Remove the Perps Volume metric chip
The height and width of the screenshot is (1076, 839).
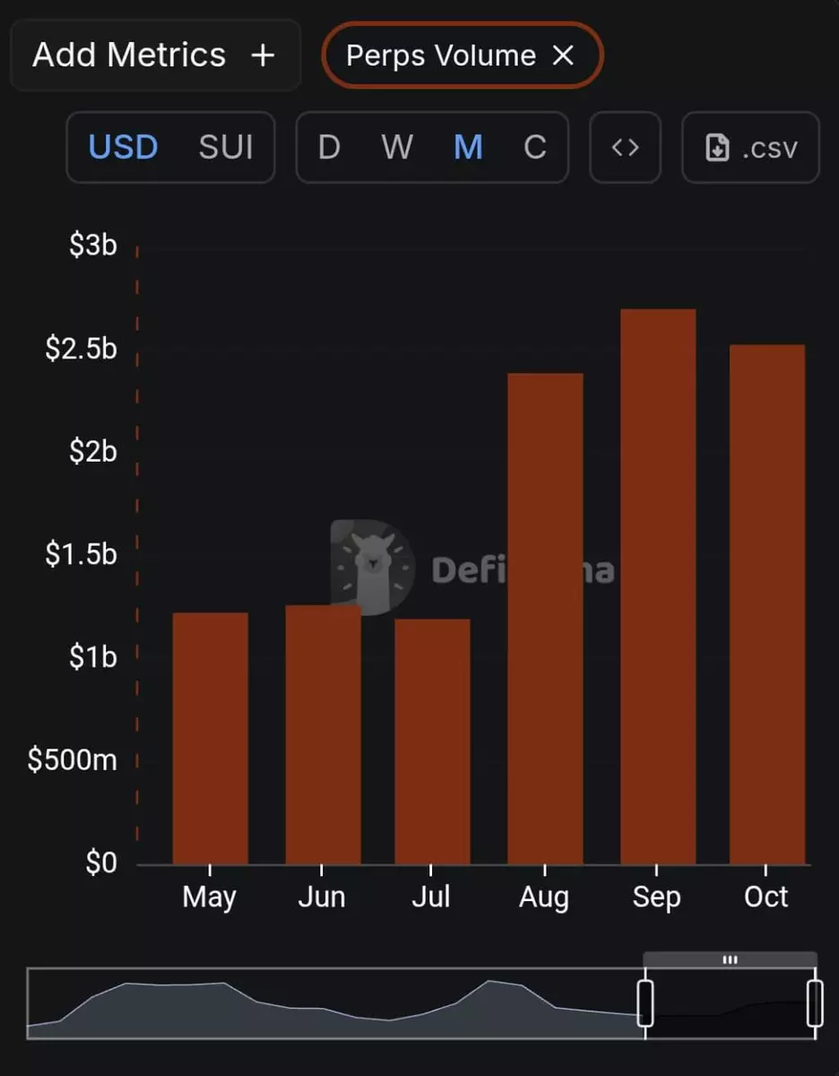point(563,56)
